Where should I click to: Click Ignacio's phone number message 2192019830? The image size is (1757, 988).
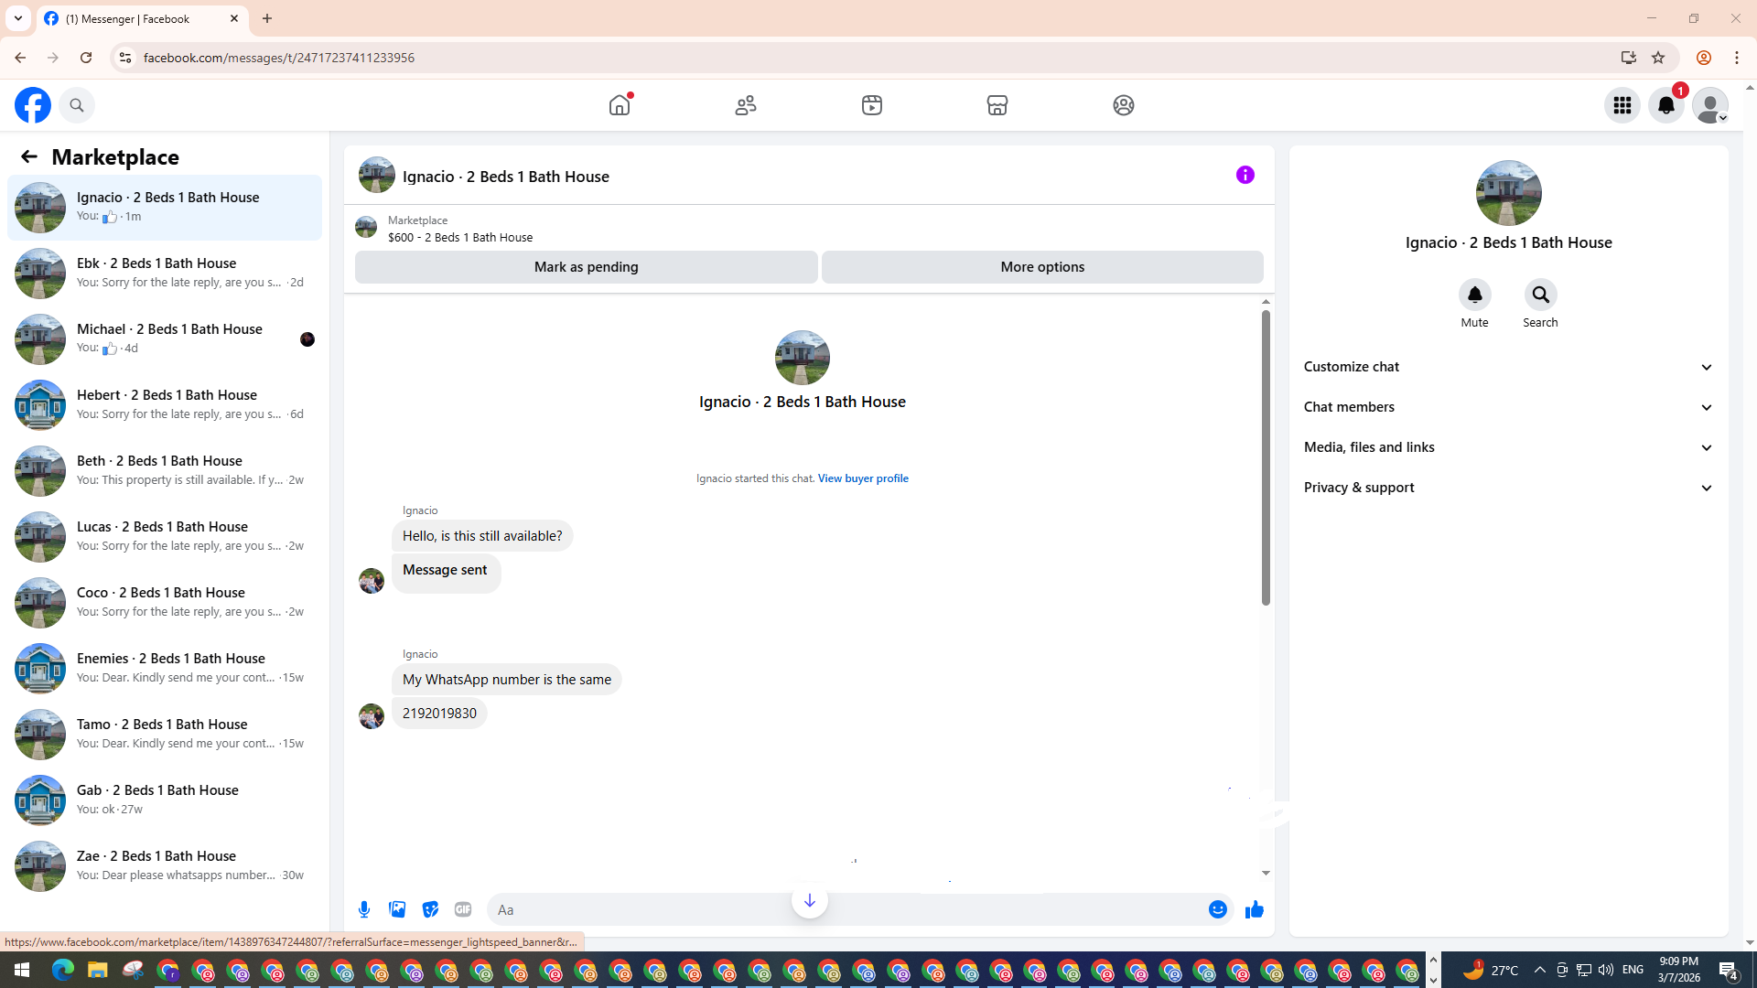click(x=439, y=714)
